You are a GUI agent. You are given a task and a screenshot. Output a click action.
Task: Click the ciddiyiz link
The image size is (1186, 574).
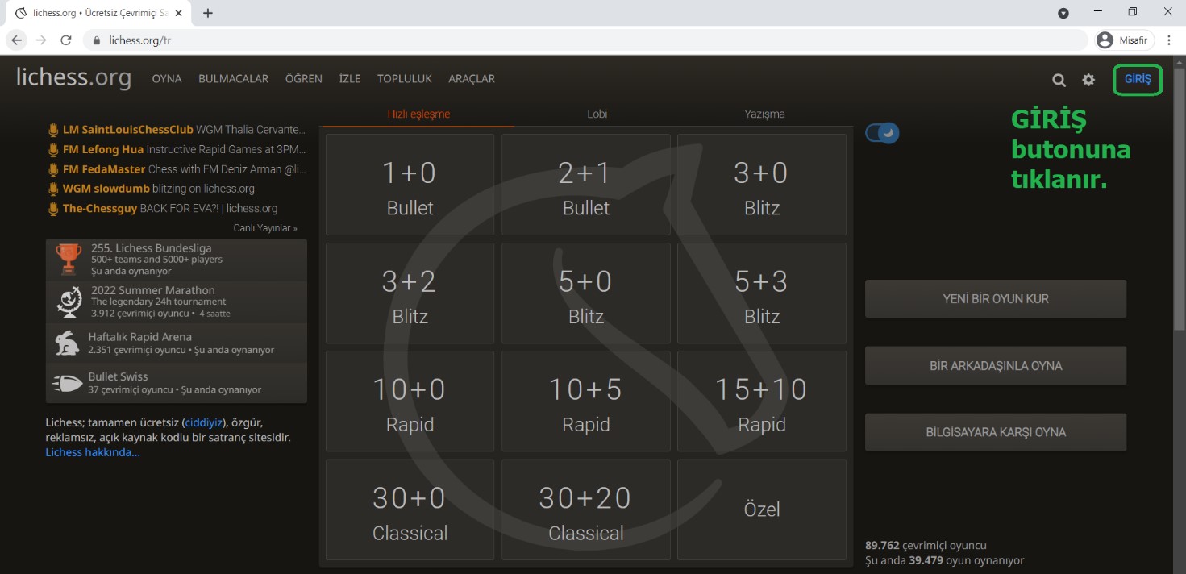[x=203, y=422]
